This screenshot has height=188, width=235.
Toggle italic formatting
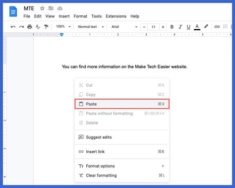click(180, 27)
